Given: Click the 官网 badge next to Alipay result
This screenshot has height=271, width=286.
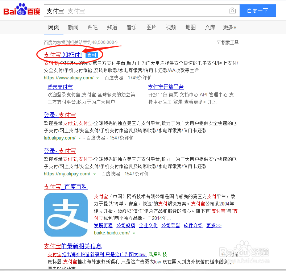Looking at the screenshot, I should (x=92, y=55).
